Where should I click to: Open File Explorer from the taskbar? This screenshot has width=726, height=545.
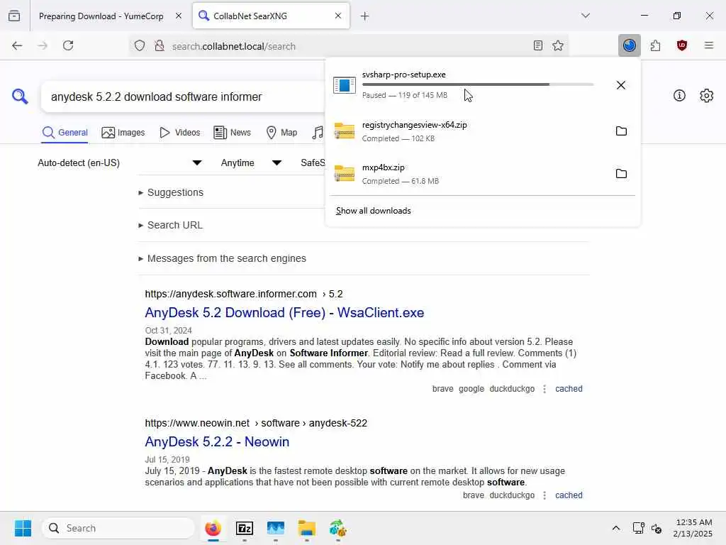click(x=306, y=528)
